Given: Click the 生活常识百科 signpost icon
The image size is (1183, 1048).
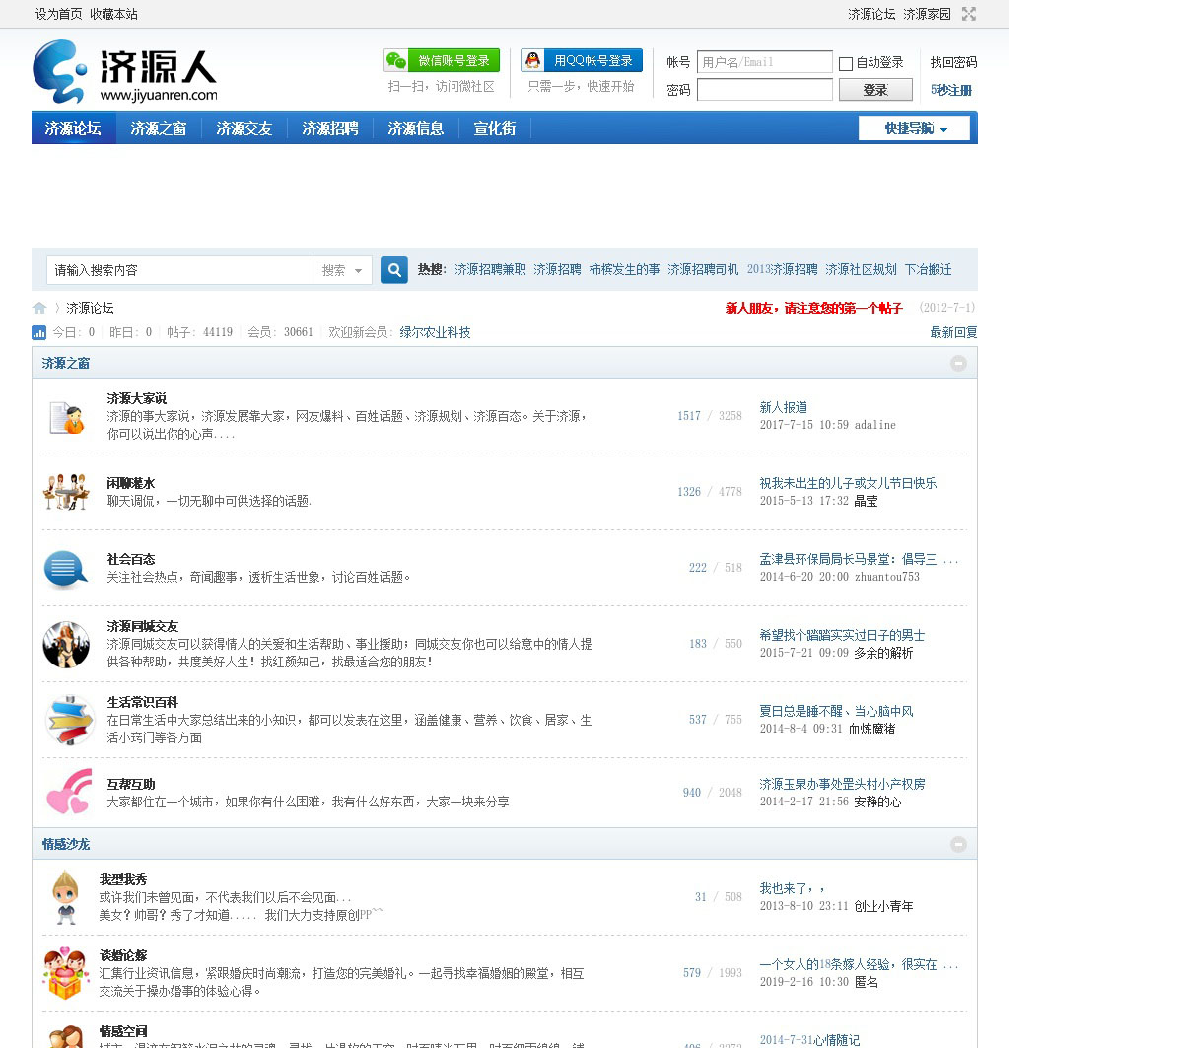Looking at the screenshot, I should pyautogui.click(x=68, y=720).
